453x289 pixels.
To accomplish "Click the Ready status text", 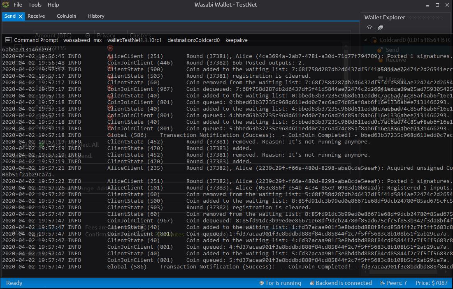I will 14,283.
